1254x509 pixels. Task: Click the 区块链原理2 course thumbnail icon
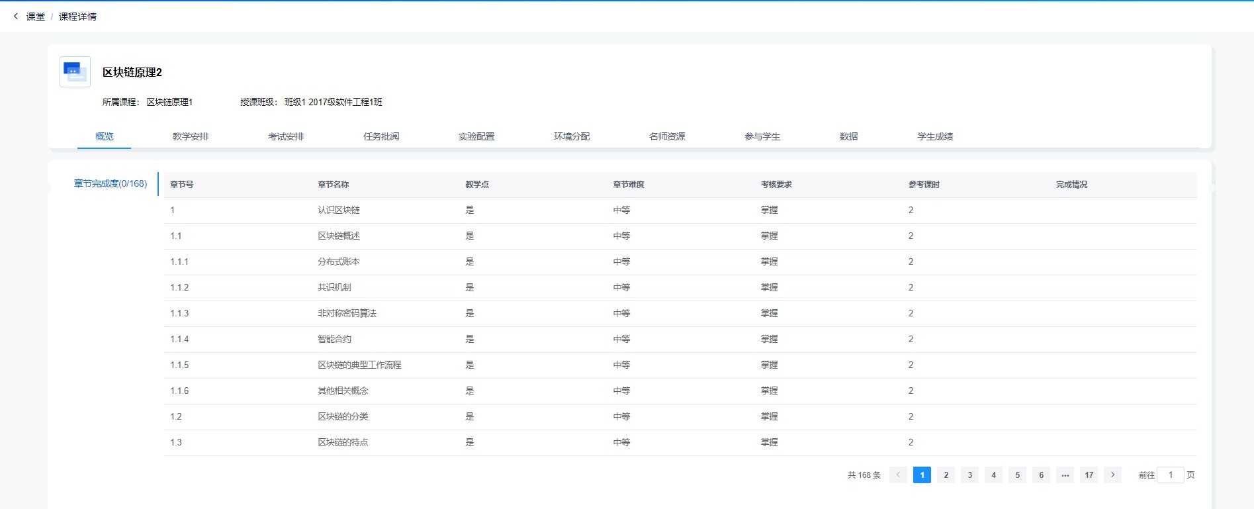coord(75,71)
